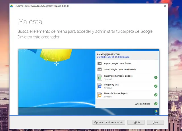Click green checkmark next to Monthly Status Report
The image size is (182, 131).
(x=156, y=95)
